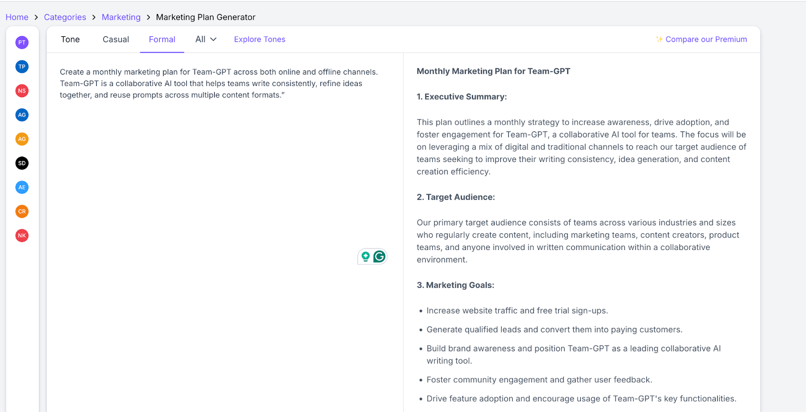Go to Marketing breadcrumb

(x=121, y=17)
